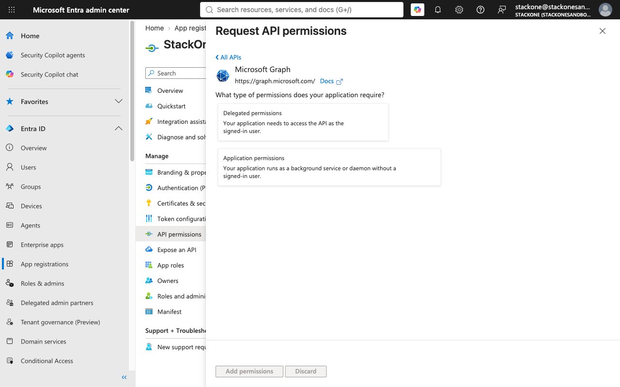Click the Security Copilot agents icon
620x387 pixels.
(10, 55)
